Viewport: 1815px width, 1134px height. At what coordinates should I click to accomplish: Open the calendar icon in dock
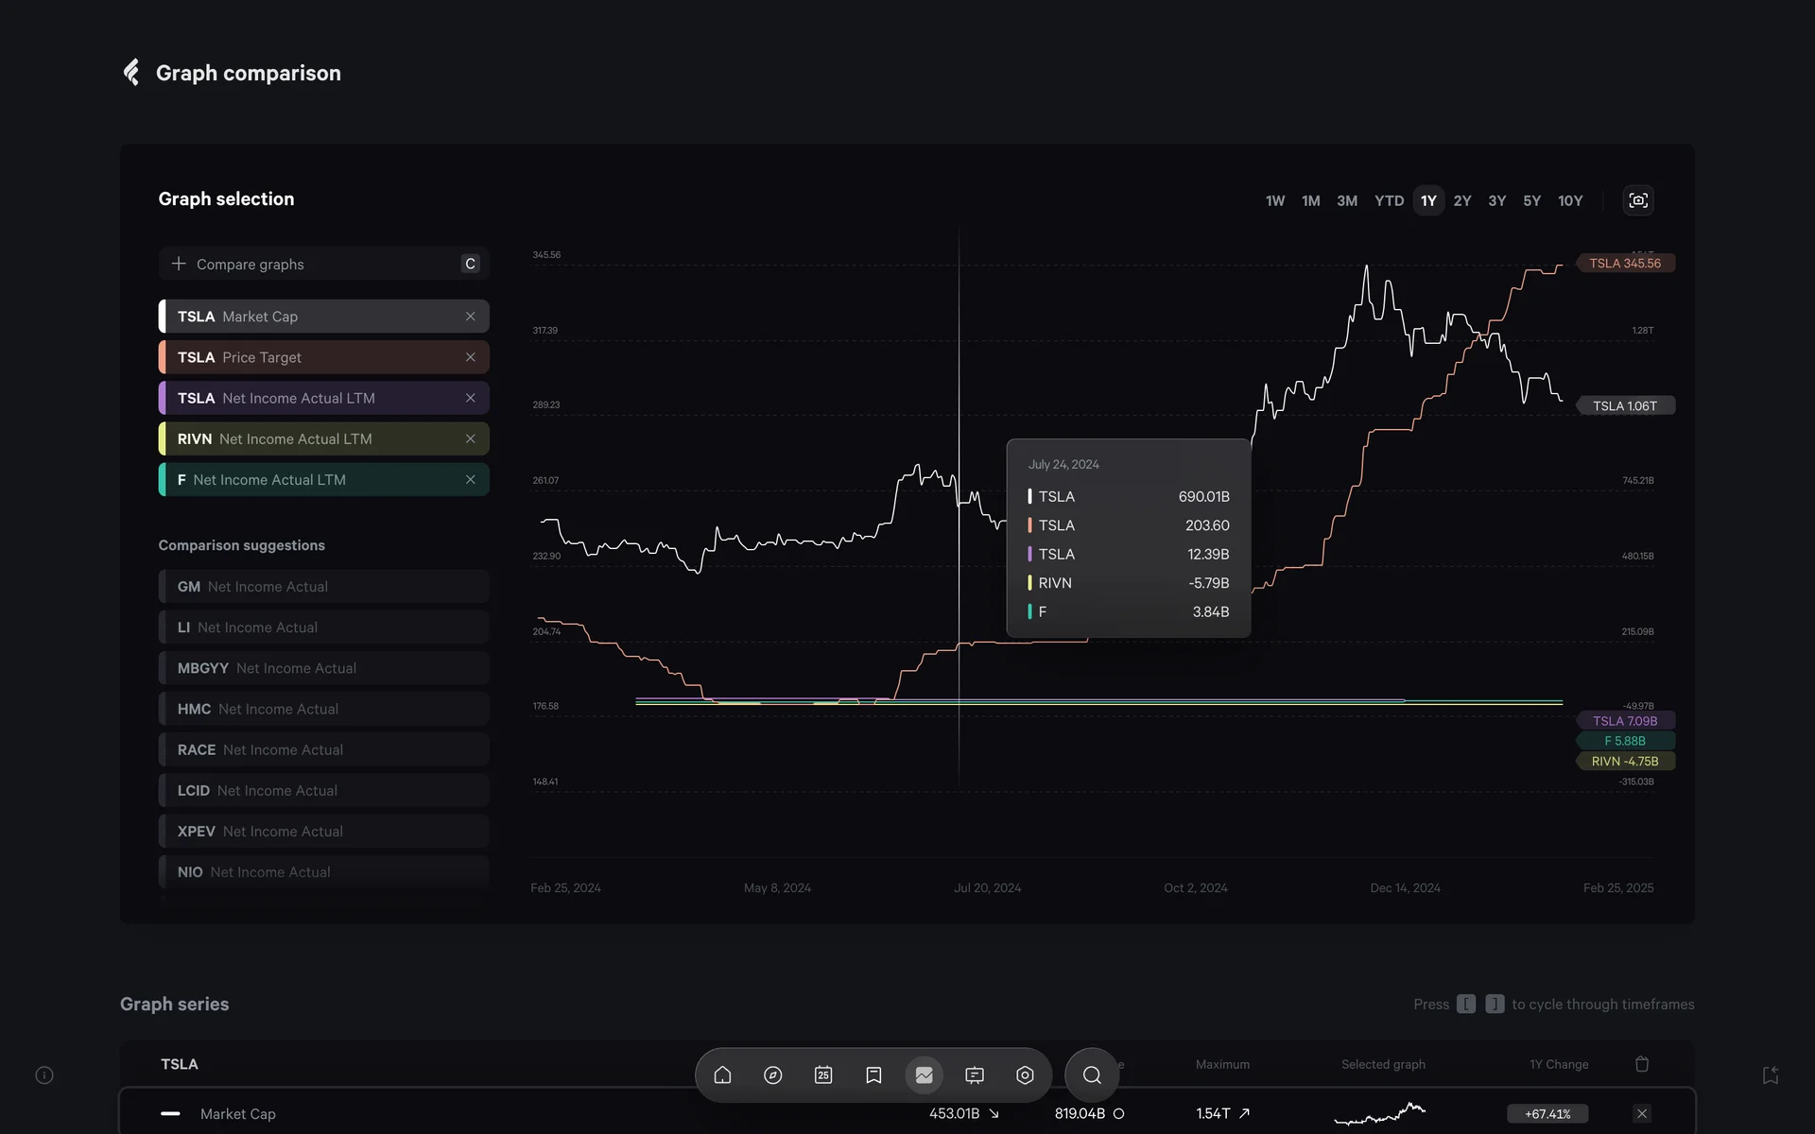click(x=823, y=1074)
